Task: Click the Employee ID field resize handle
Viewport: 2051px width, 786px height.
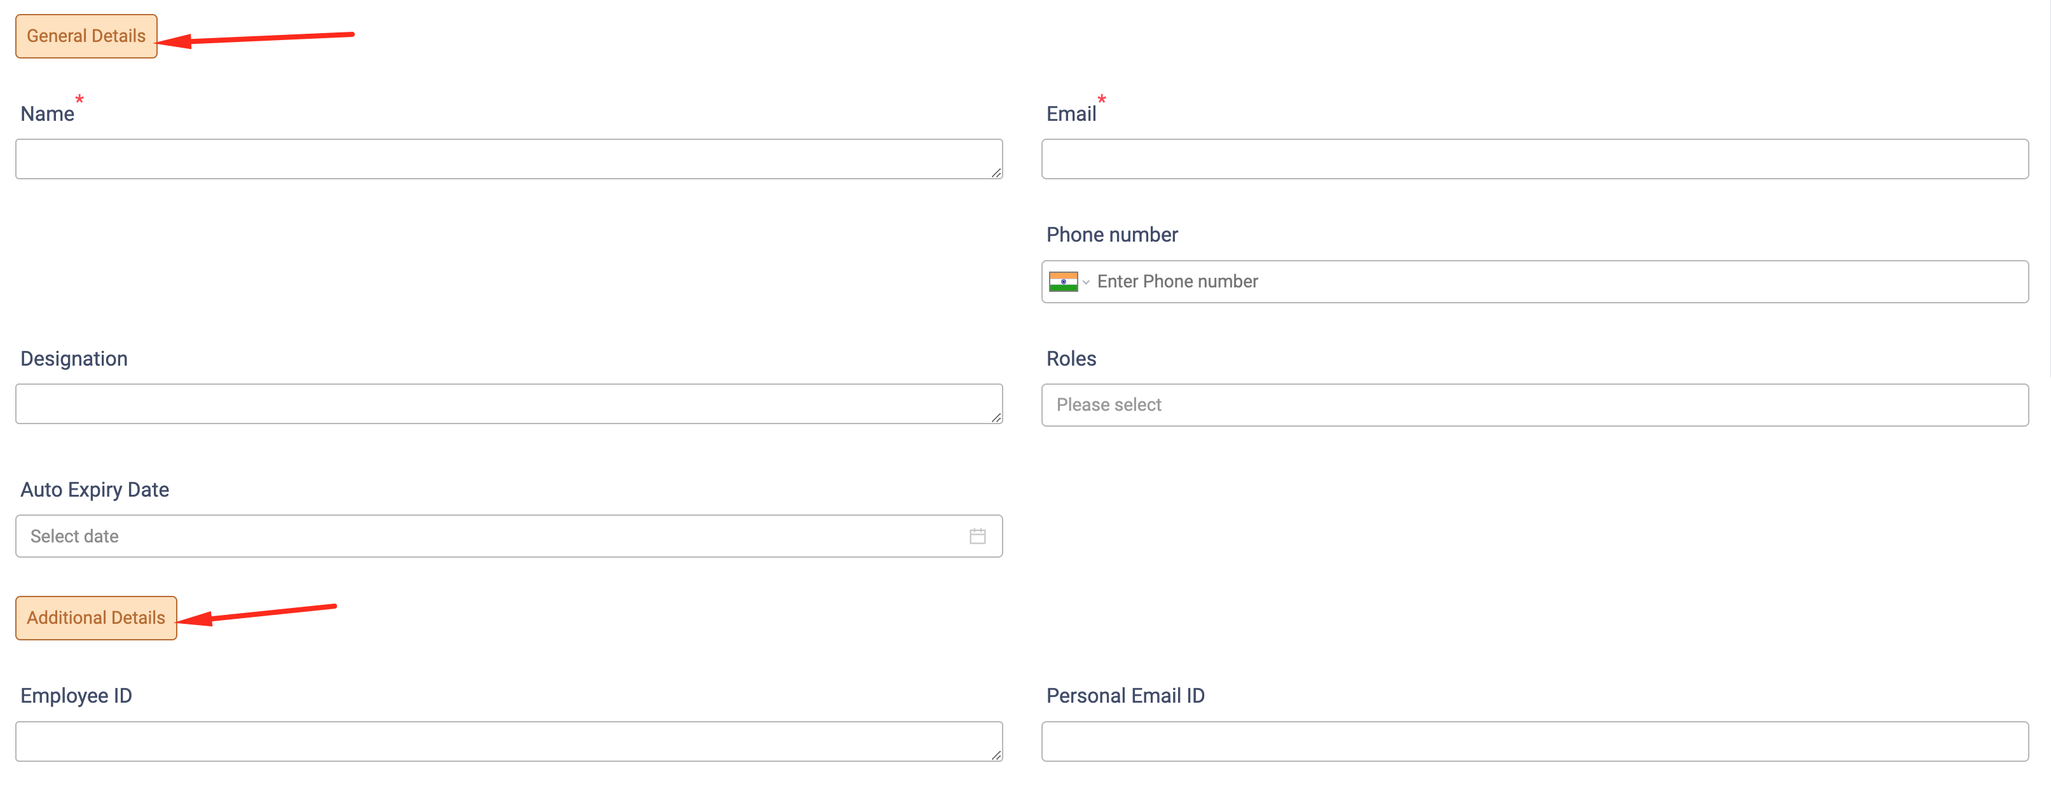Action: [996, 755]
